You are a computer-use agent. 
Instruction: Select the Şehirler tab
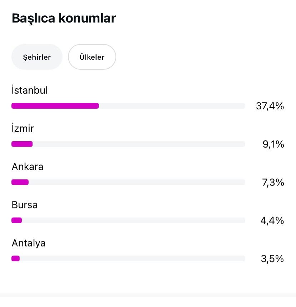(37, 57)
